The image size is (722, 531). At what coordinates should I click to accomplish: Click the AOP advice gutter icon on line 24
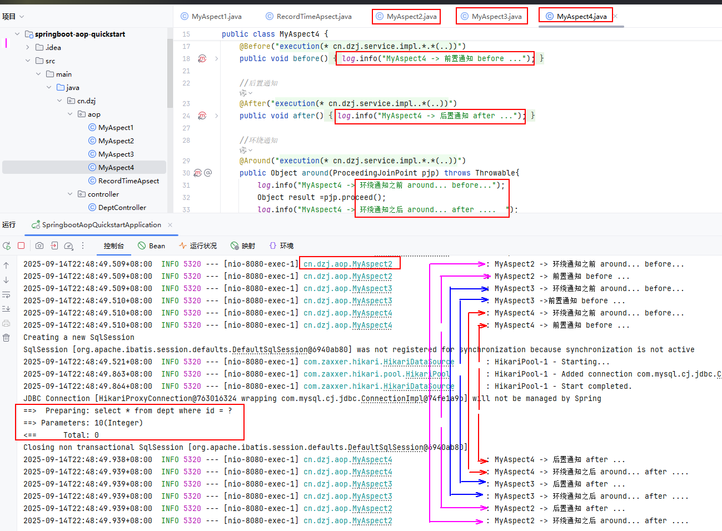pyautogui.click(x=202, y=116)
